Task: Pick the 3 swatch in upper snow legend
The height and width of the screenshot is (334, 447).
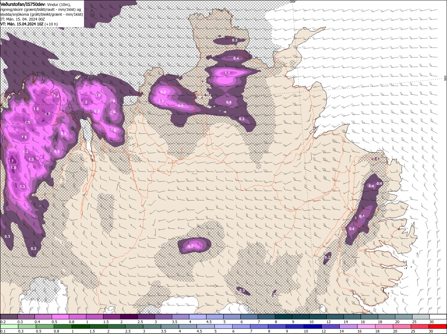Action: pyautogui.click(x=163, y=317)
